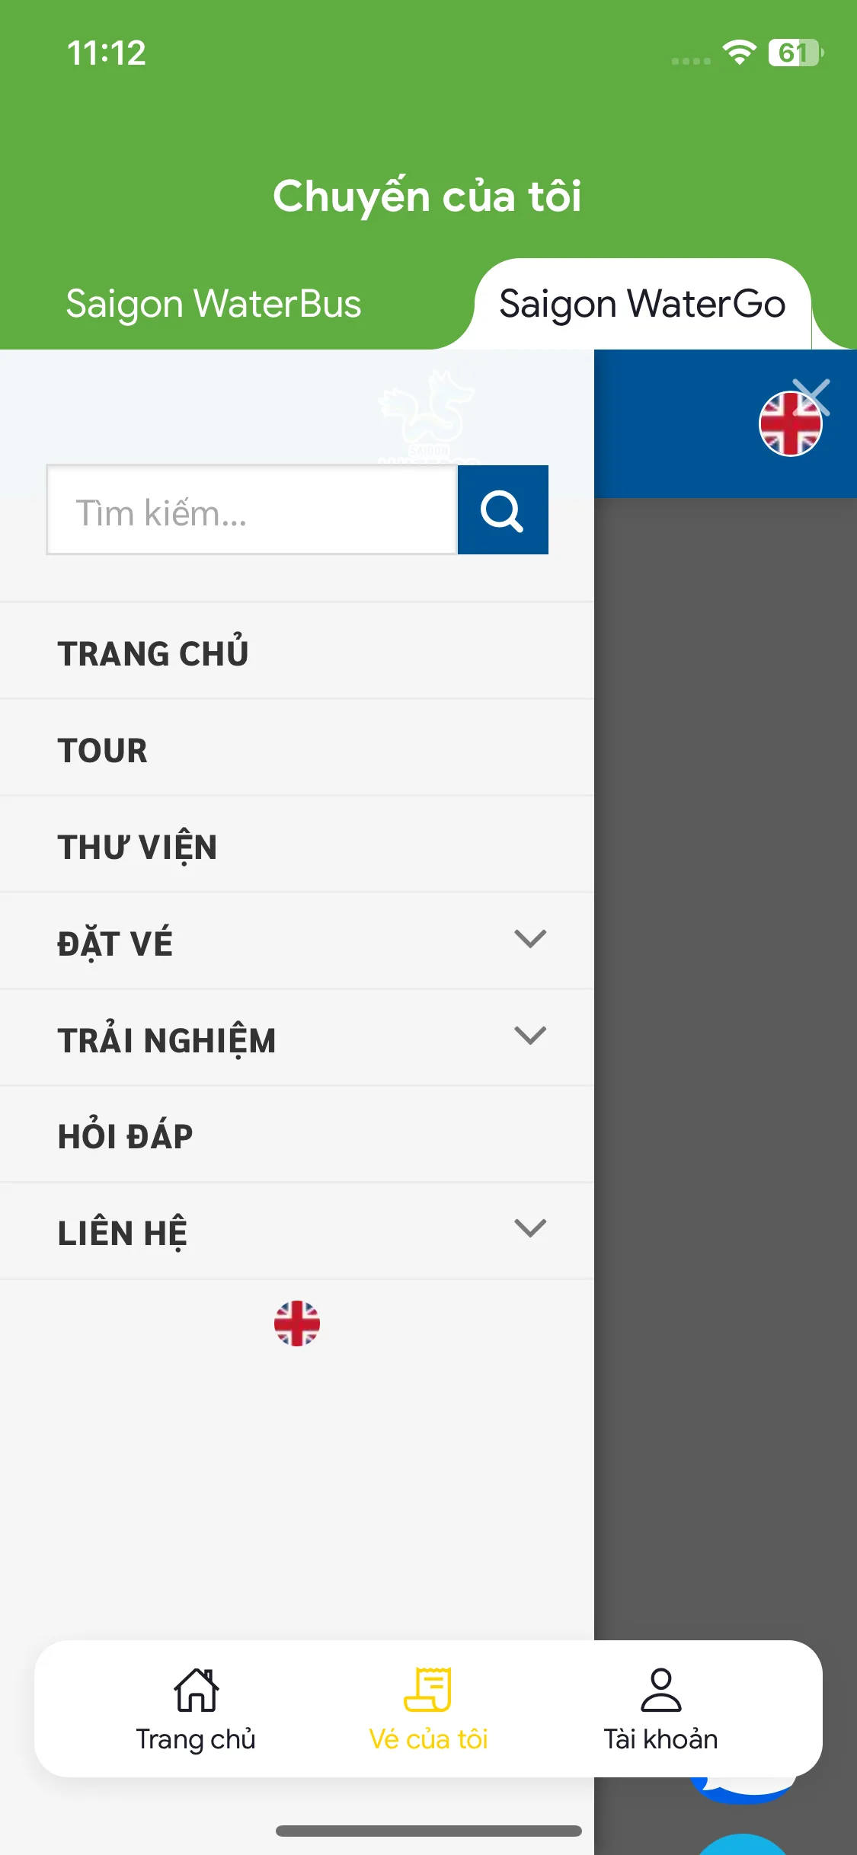Tap the dark dimmed overlay beside the menu

click(x=725, y=1066)
